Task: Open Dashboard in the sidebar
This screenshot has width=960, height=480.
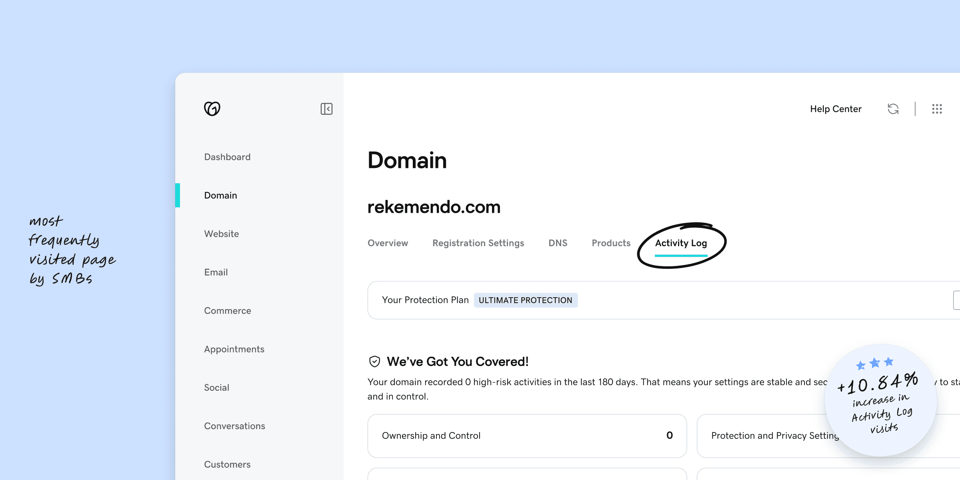Action: (x=227, y=157)
